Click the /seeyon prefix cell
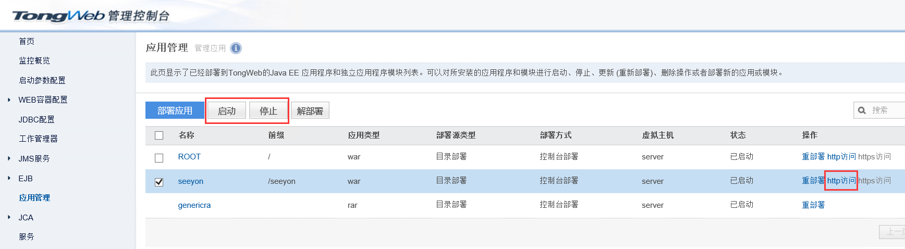 282,181
